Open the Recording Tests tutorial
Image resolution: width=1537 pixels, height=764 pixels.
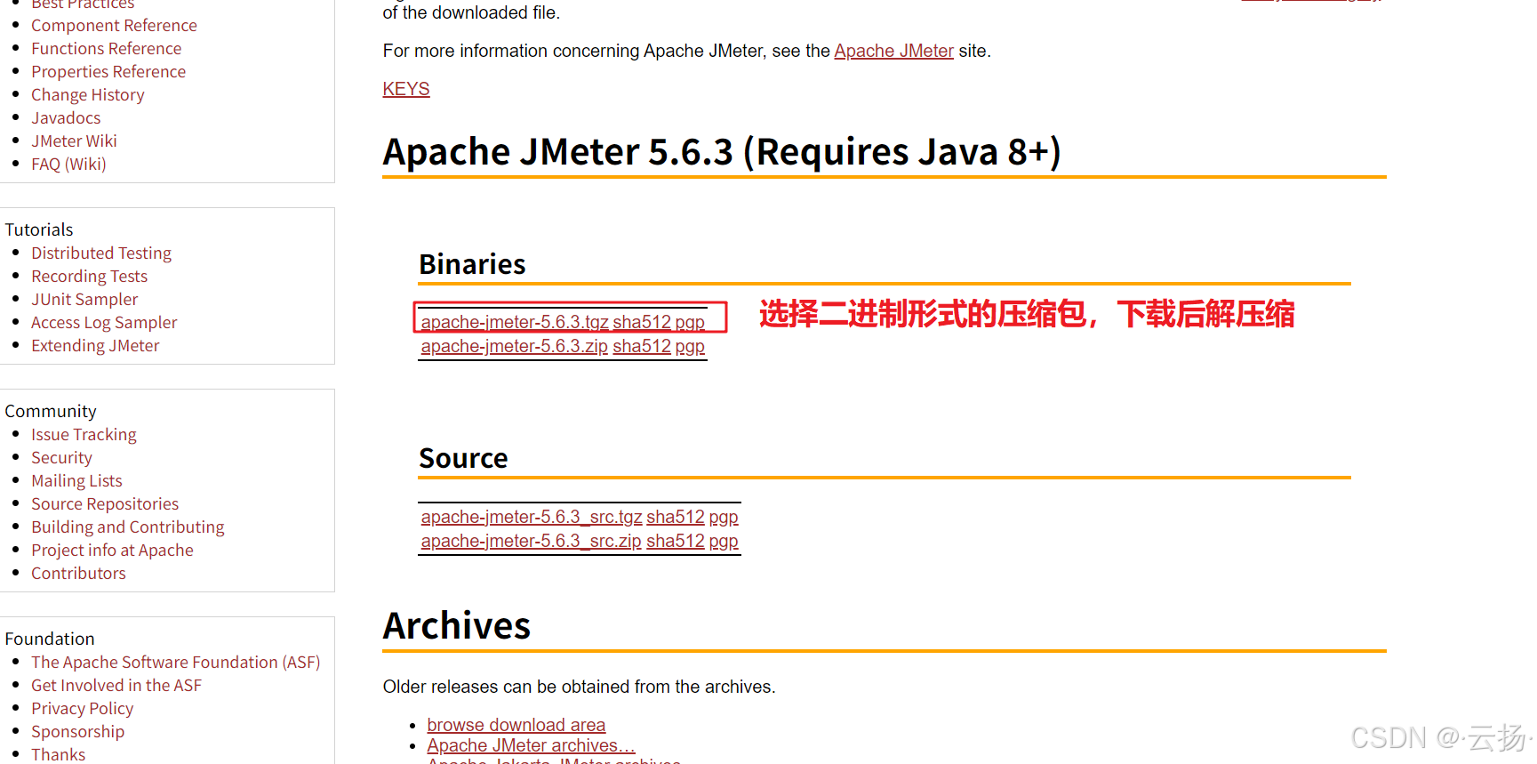(89, 277)
